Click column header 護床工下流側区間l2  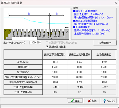[55, 55]
